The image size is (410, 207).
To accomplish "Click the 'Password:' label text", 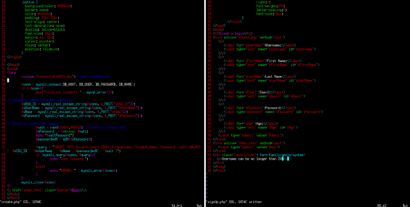I will pos(273,108).
